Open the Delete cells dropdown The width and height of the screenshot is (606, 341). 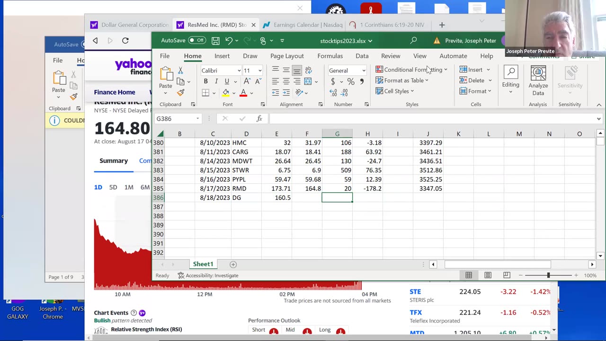pyautogui.click(x=490, y=81)
